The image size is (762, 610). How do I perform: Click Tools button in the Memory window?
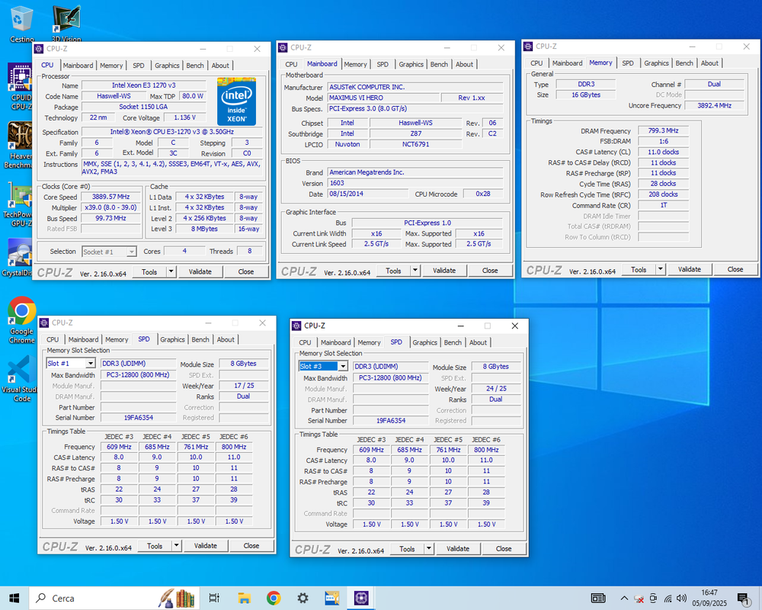(639, 269)
